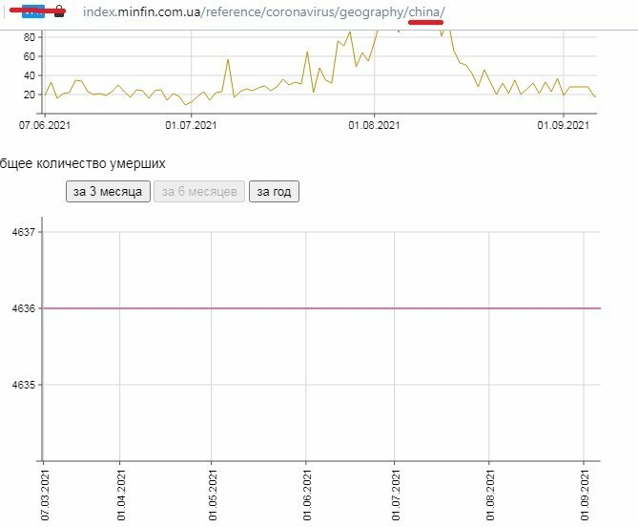638x527 pixels.
Task: Click the 4637 y-axis label
Action: point(24,232)
